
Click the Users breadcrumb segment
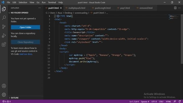click(x=53, y=13)
